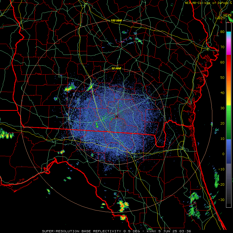The image size is (233, 233).
Task: Select the [dBZ] units label
Action: (x=220, y=18)
